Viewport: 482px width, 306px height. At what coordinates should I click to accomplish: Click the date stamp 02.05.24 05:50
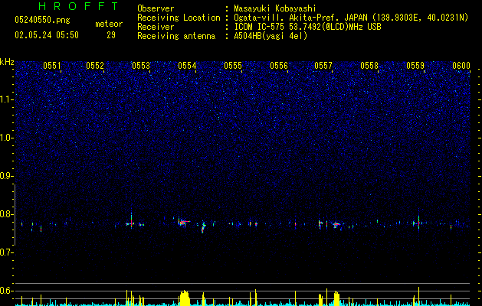pyautogui.click(x=47, y=35)
